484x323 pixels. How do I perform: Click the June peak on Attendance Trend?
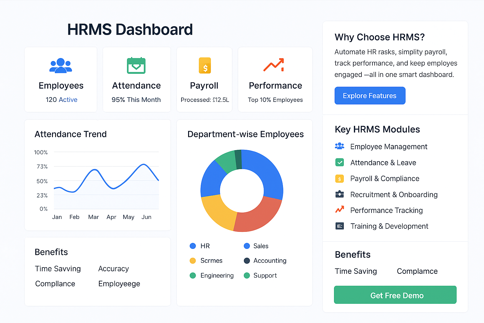(x=144, y=165)
